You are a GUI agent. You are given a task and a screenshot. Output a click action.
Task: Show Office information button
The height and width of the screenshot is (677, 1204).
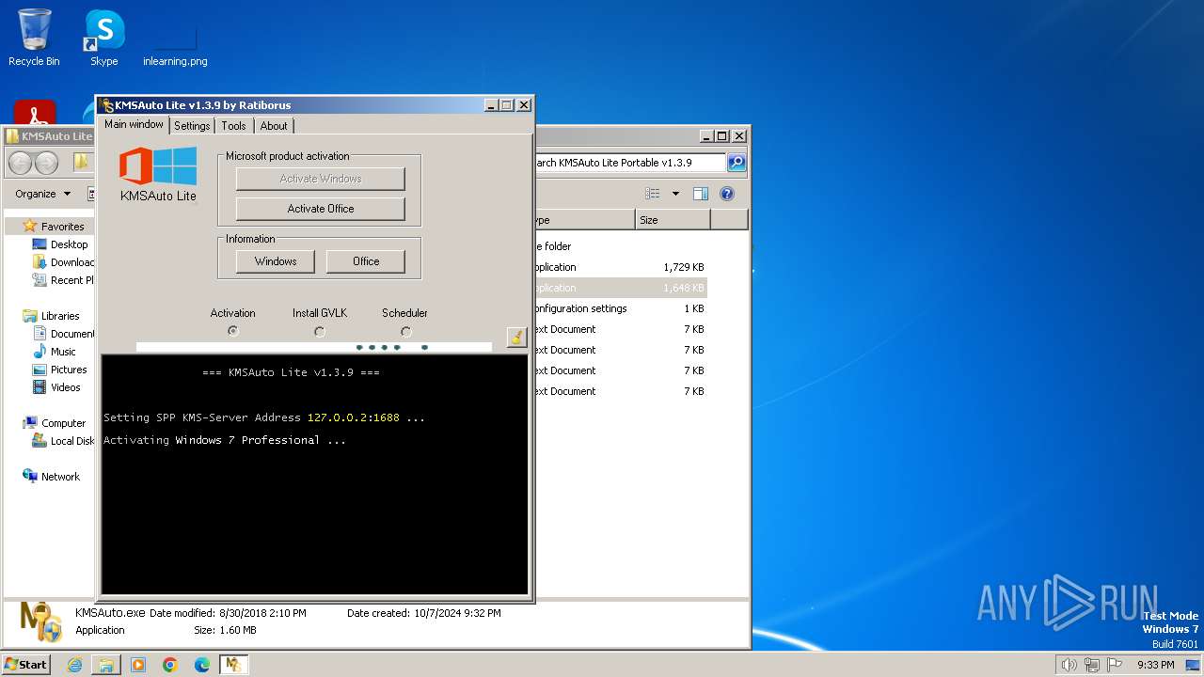(366, 261)
